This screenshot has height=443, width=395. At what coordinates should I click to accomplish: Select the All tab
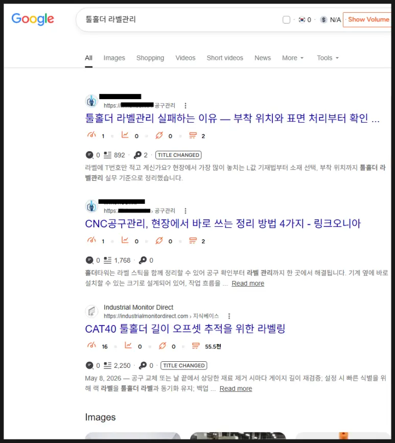point(89,58)
